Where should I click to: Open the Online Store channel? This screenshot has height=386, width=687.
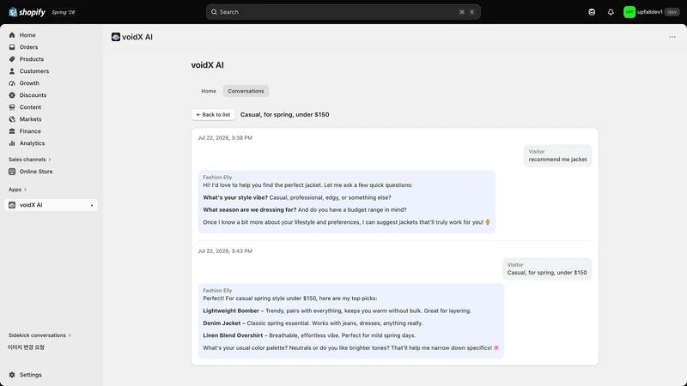tap(36, 172)
